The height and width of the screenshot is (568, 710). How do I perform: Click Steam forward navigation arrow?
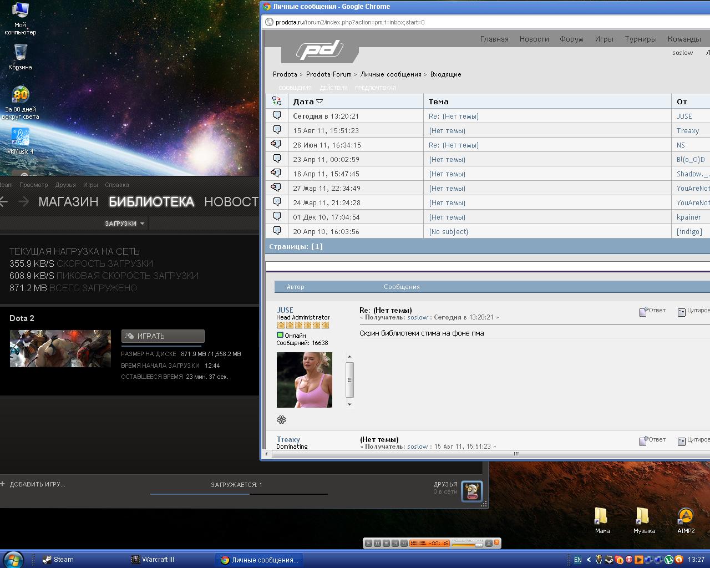[23, 201]
